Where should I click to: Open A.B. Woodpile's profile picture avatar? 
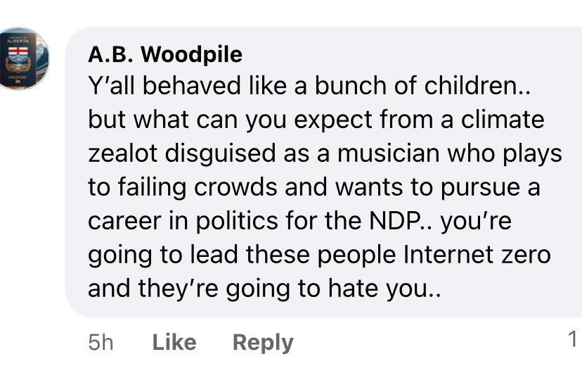pos(25,59)
